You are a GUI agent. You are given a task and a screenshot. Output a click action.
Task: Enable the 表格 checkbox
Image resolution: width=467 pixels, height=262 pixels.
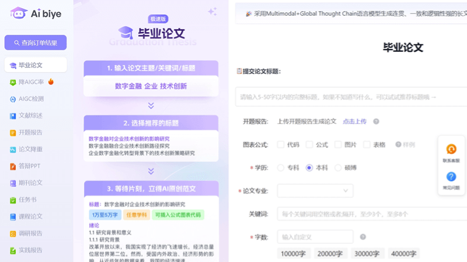tap(367, 144)
